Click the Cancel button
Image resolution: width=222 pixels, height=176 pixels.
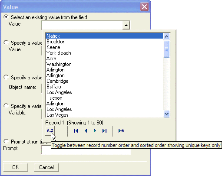tap(46, 167)
